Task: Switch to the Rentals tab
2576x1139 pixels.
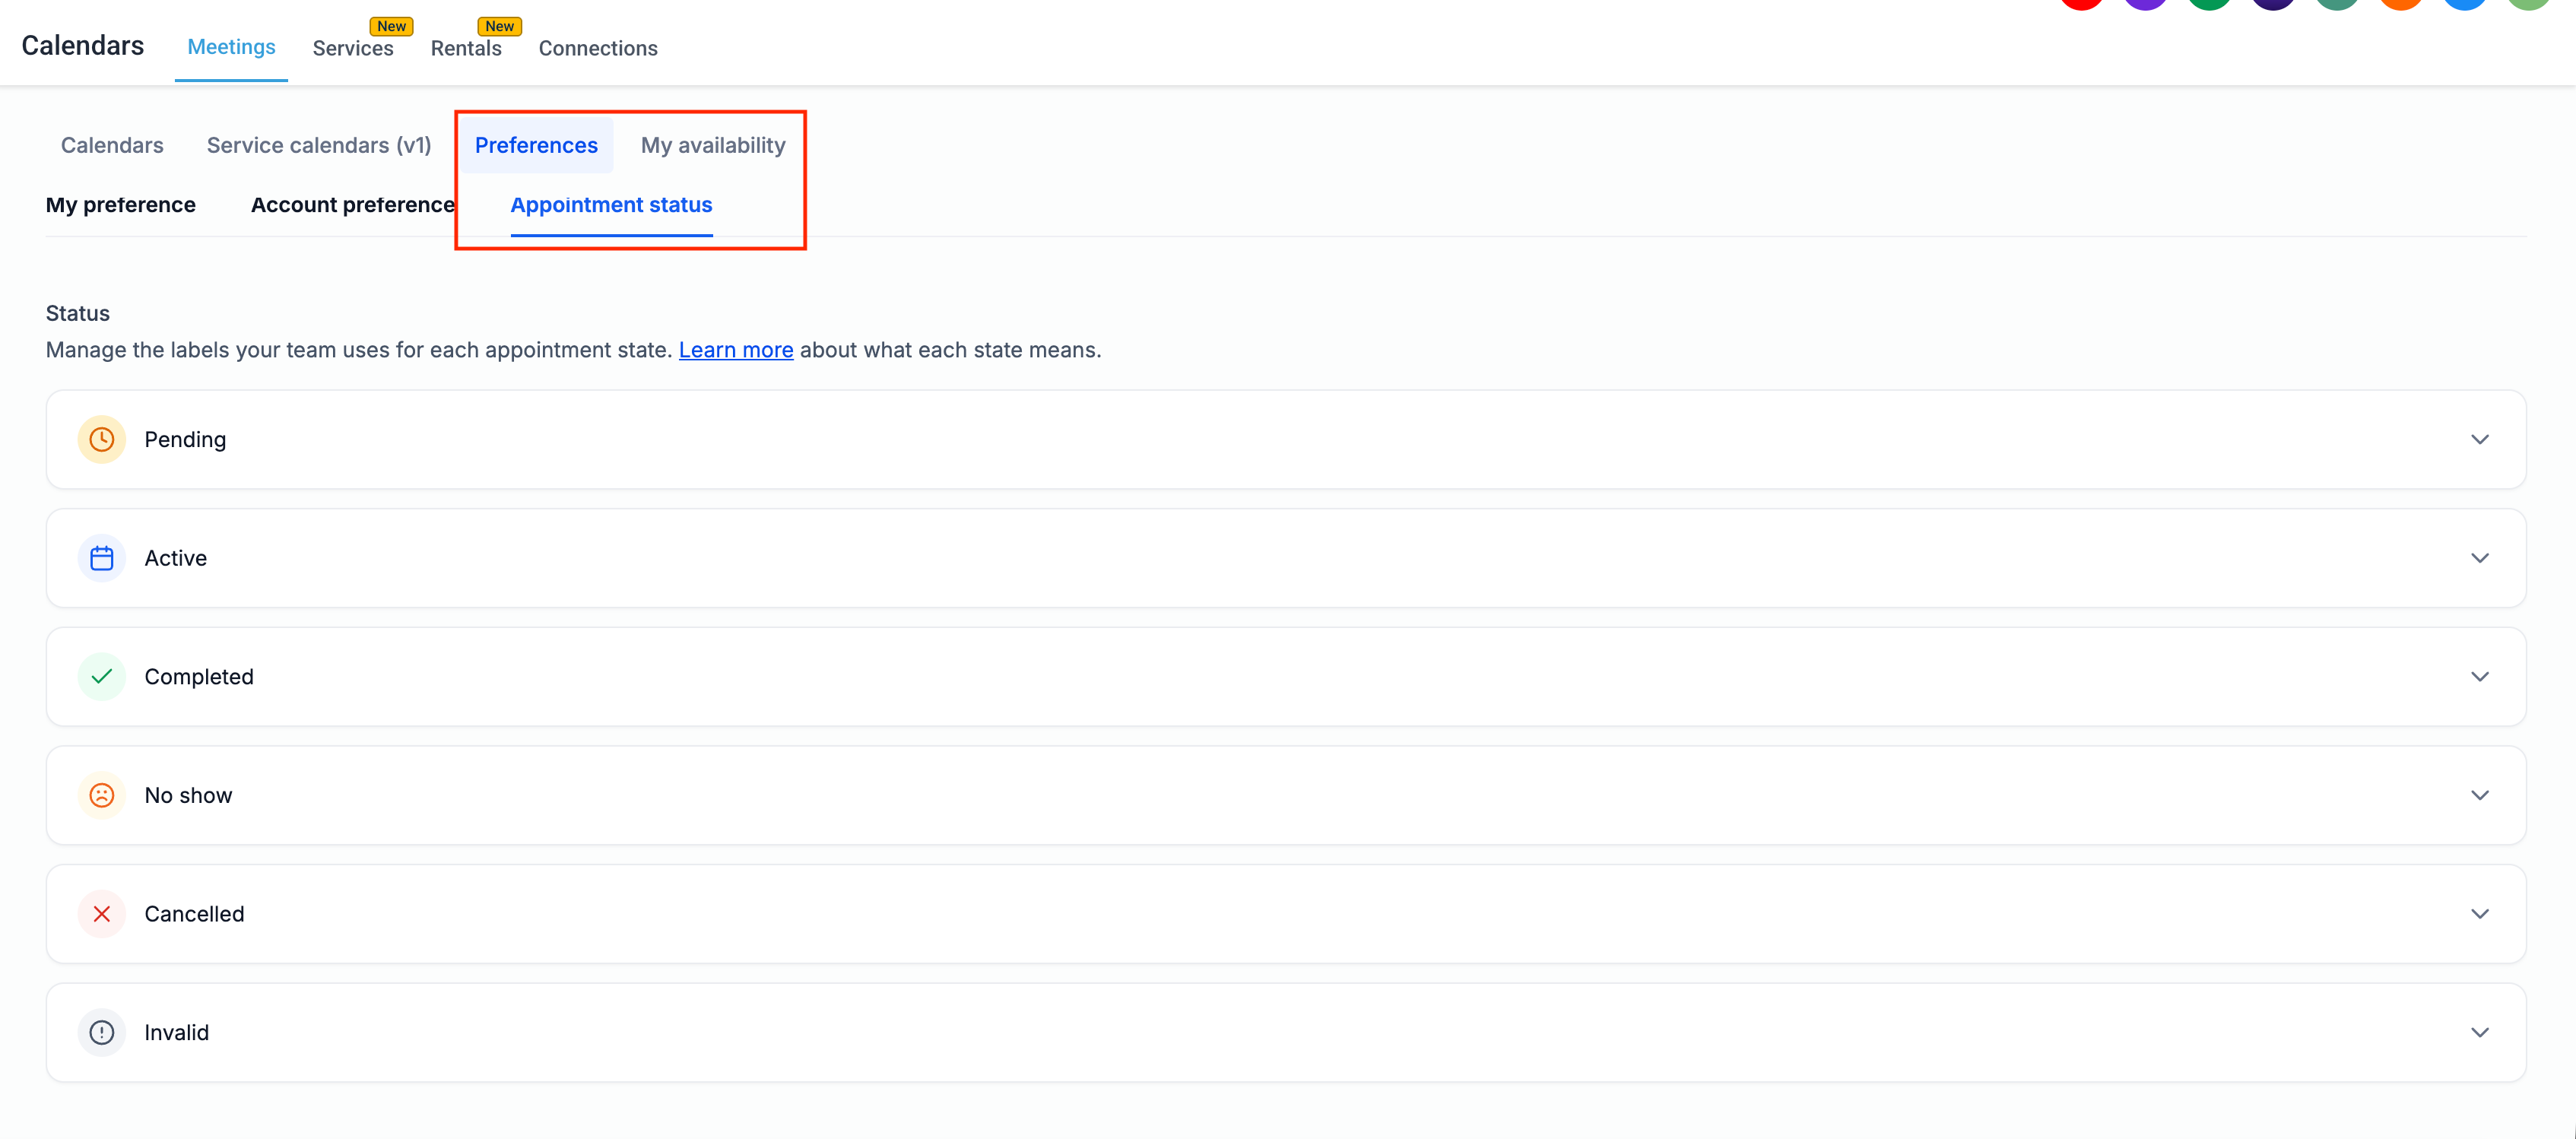Action: (x=466, y=48)
